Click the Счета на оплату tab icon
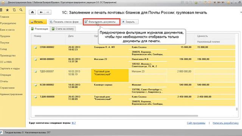This screenshot has width=242, height=136. pos(53,29)
